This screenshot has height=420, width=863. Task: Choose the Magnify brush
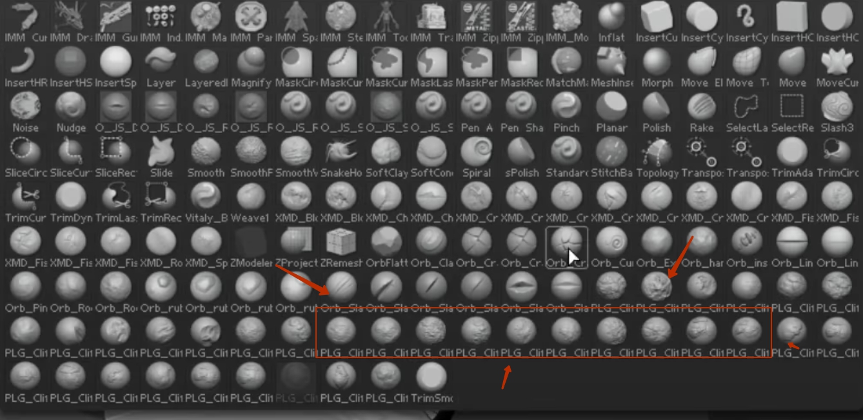pos(251,67)
